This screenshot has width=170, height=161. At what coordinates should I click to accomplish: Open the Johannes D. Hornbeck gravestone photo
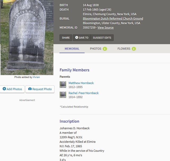27,37
